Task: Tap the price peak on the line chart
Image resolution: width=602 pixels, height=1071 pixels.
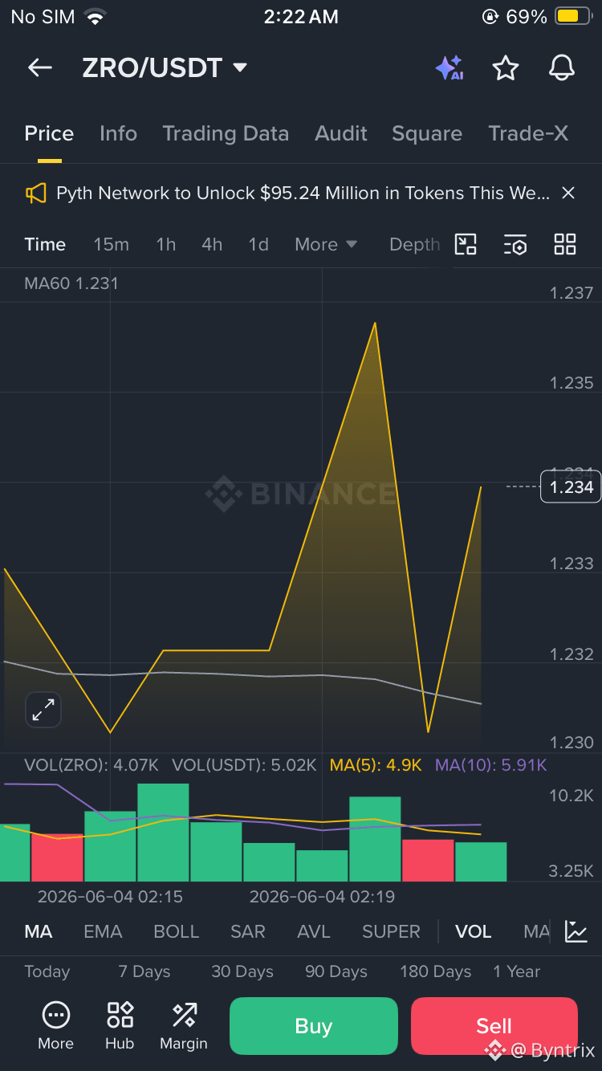Action: [375, 323]
